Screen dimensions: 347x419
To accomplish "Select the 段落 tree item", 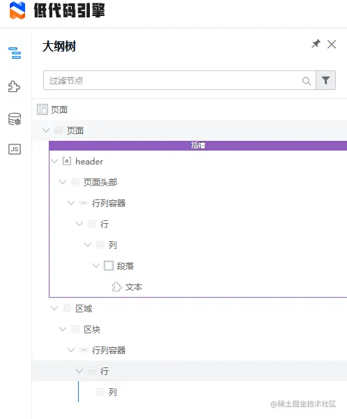I will [x=125, y=266].
